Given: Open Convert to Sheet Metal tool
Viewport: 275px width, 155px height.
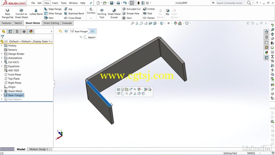Looking at the screenshot, I should pos(21,13).
